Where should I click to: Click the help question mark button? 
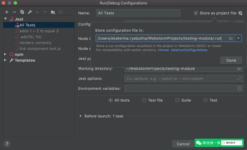(7, 144)
